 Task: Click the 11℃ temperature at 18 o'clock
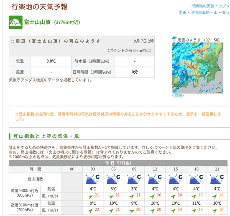click(196, 203)
